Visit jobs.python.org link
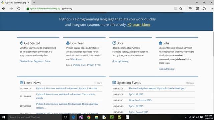The image size is (214, 120). click(x=167, y=69)
